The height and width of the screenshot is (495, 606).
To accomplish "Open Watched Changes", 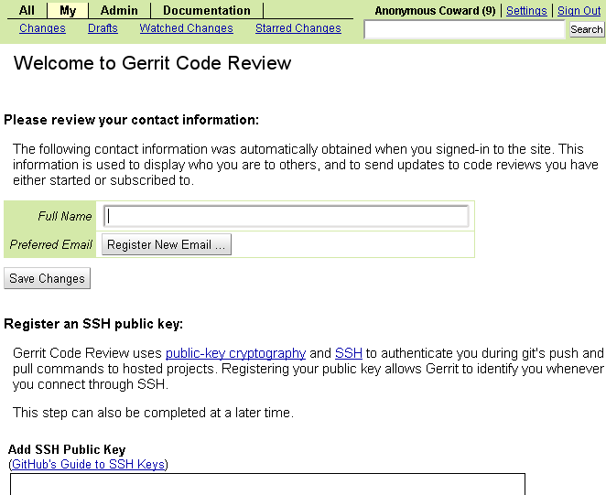I will (186, 28).
